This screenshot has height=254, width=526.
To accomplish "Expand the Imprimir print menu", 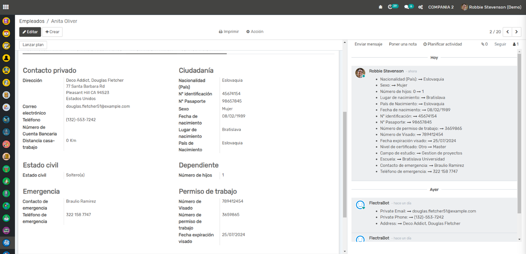I will click(x=229, y=31).
